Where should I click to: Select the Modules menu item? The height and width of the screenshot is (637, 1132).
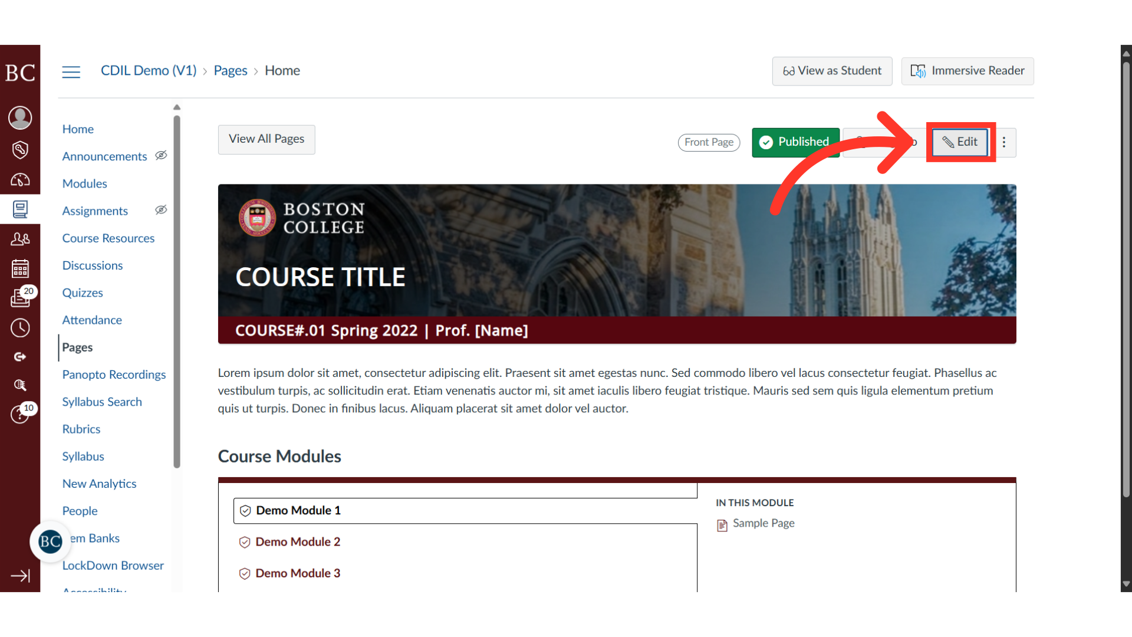pyautogui.click(x=84, y=183)
